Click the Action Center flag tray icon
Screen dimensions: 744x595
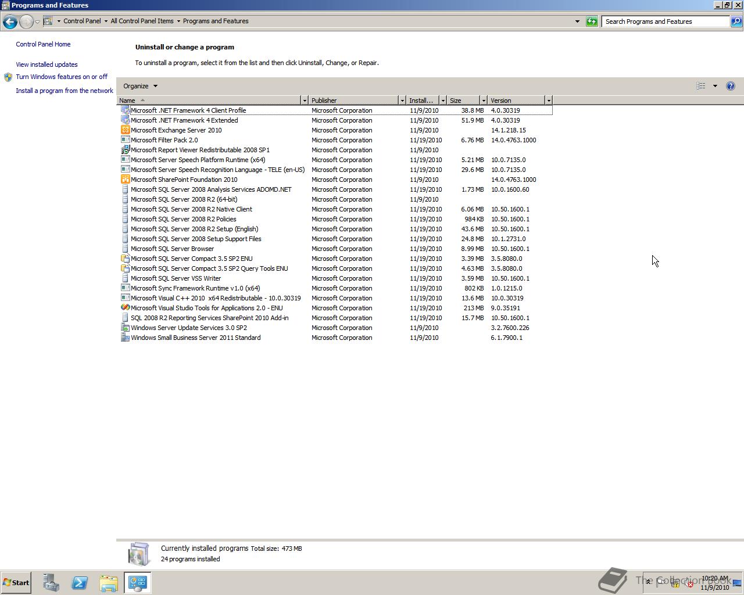click(x=661, y=583)
